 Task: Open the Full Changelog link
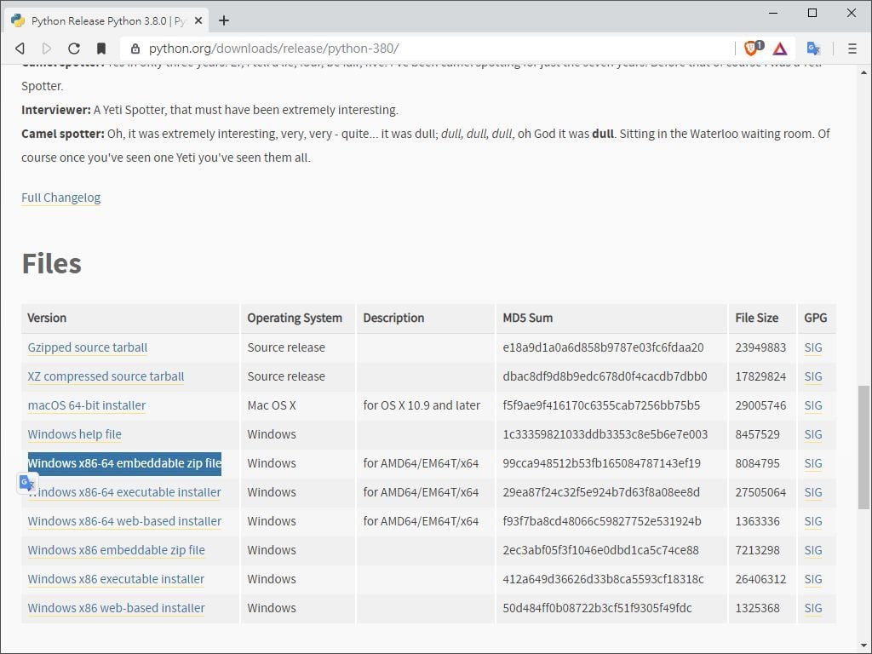[61, 198]
